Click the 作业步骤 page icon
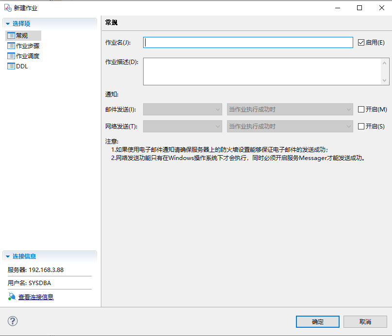The width and height of the screenshot is (392, 336). 11,46
